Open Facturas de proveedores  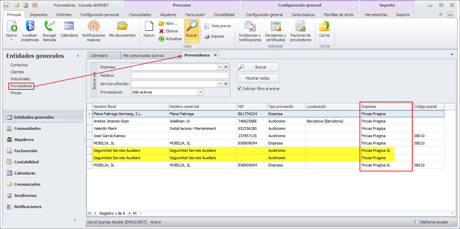click(x=300, y=27)
